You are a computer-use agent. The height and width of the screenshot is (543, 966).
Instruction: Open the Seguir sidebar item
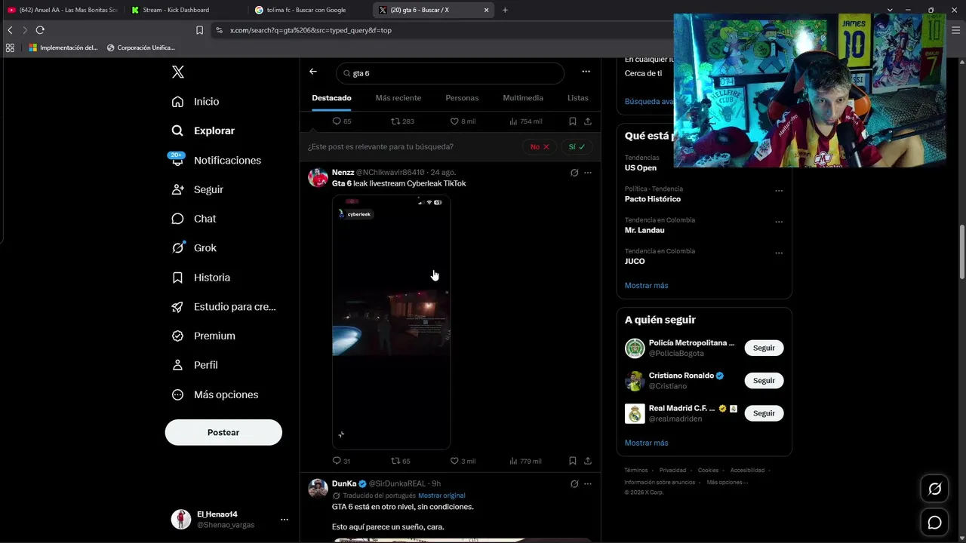197,189
